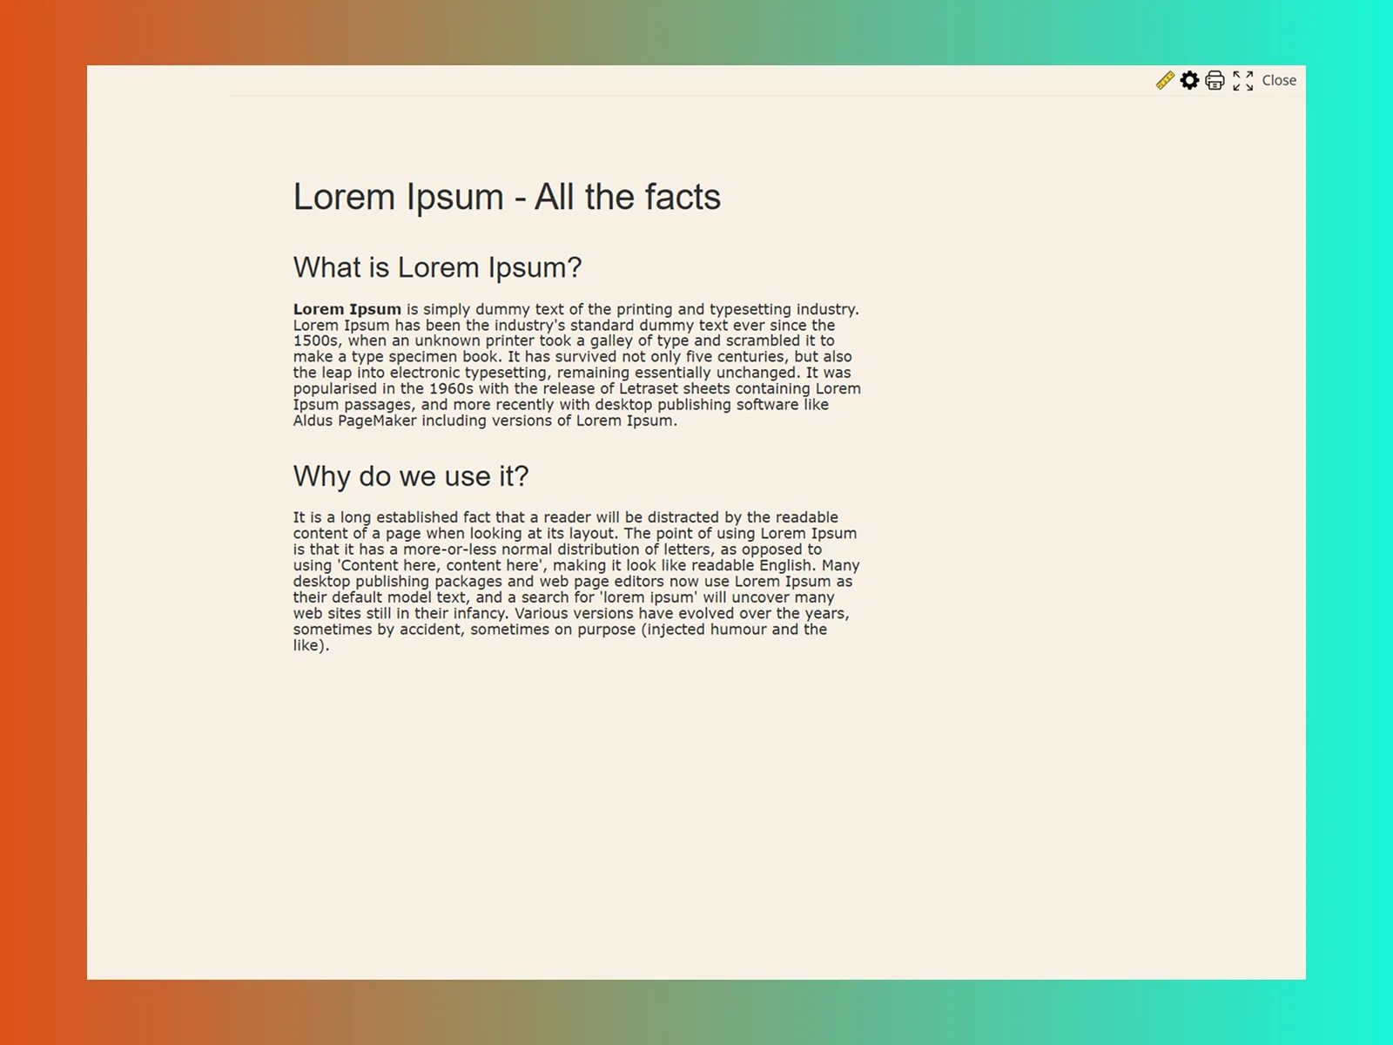Click the 'Why do we use it?' heading
This screenshot has height=1045, width=1393.
tap(411, 476)
